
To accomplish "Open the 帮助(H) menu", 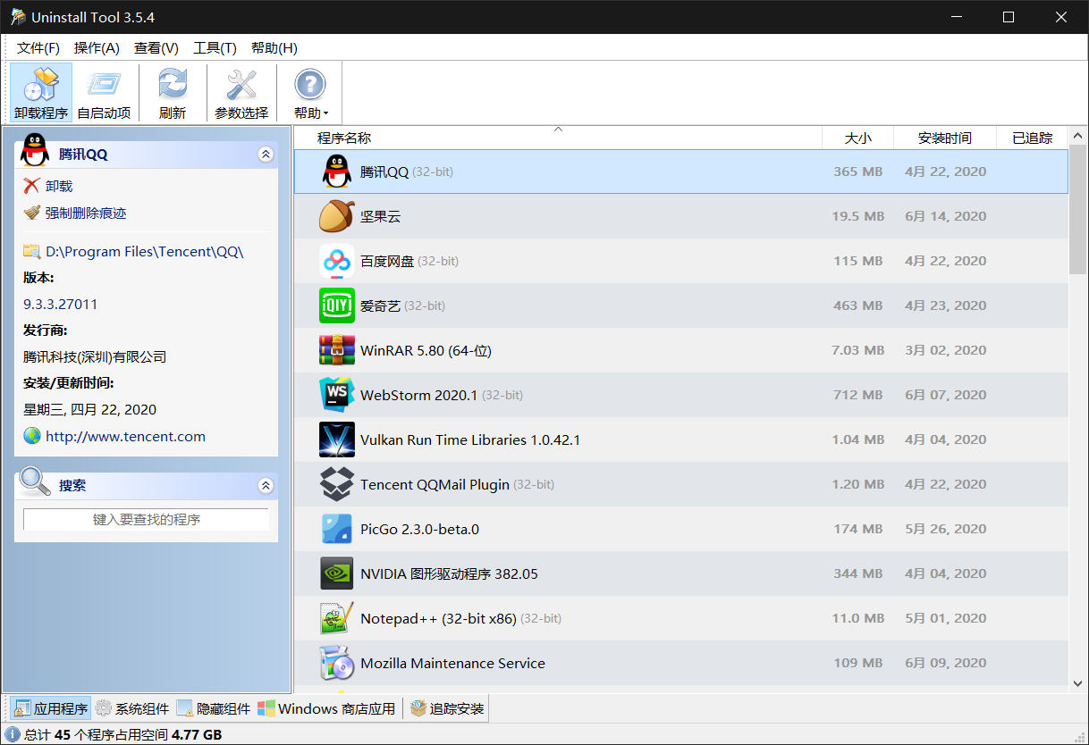I will (274, 48).
